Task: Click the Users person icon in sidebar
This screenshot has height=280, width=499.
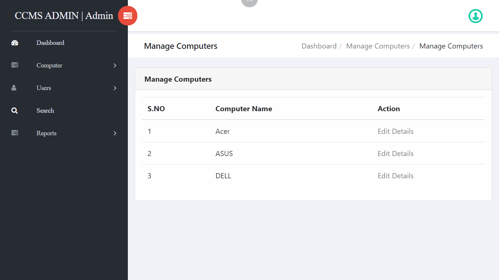Action: pos(15,88)
